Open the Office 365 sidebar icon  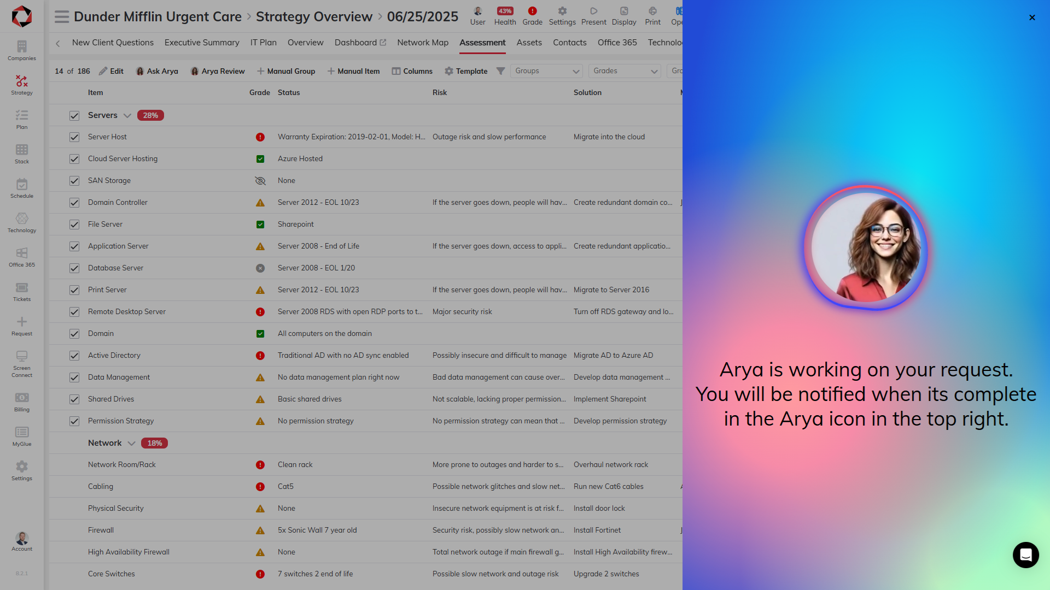click(x=22, y=257)
